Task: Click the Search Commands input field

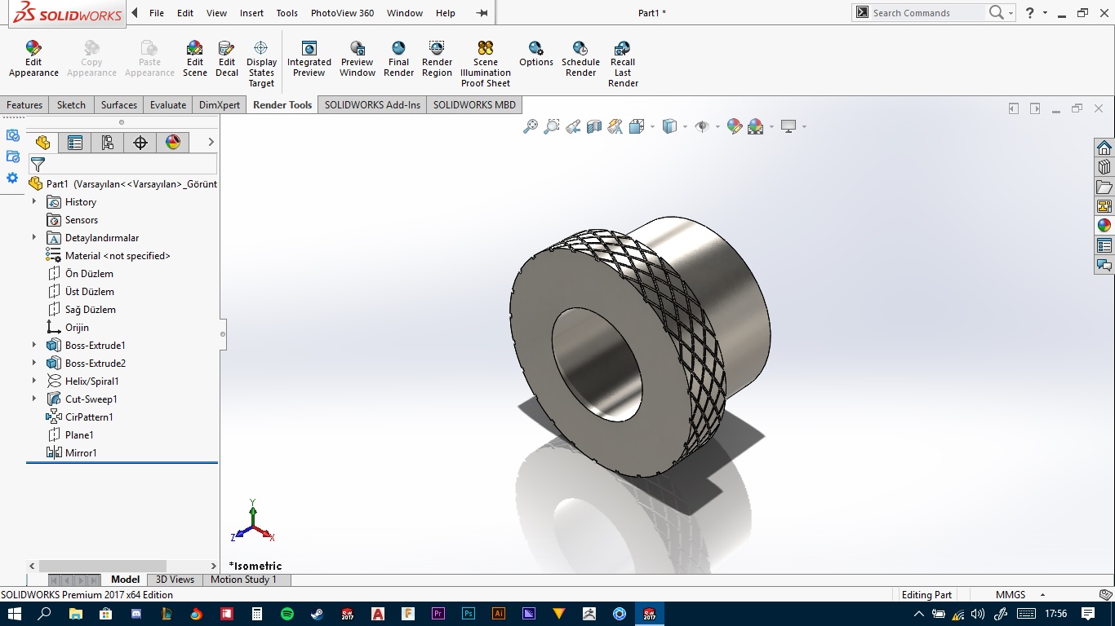Action: pyautogui.click(x=926, y=13)
